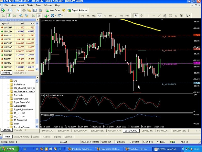
Task: Close the Market Watch panel
Action: tap(37, 20)
